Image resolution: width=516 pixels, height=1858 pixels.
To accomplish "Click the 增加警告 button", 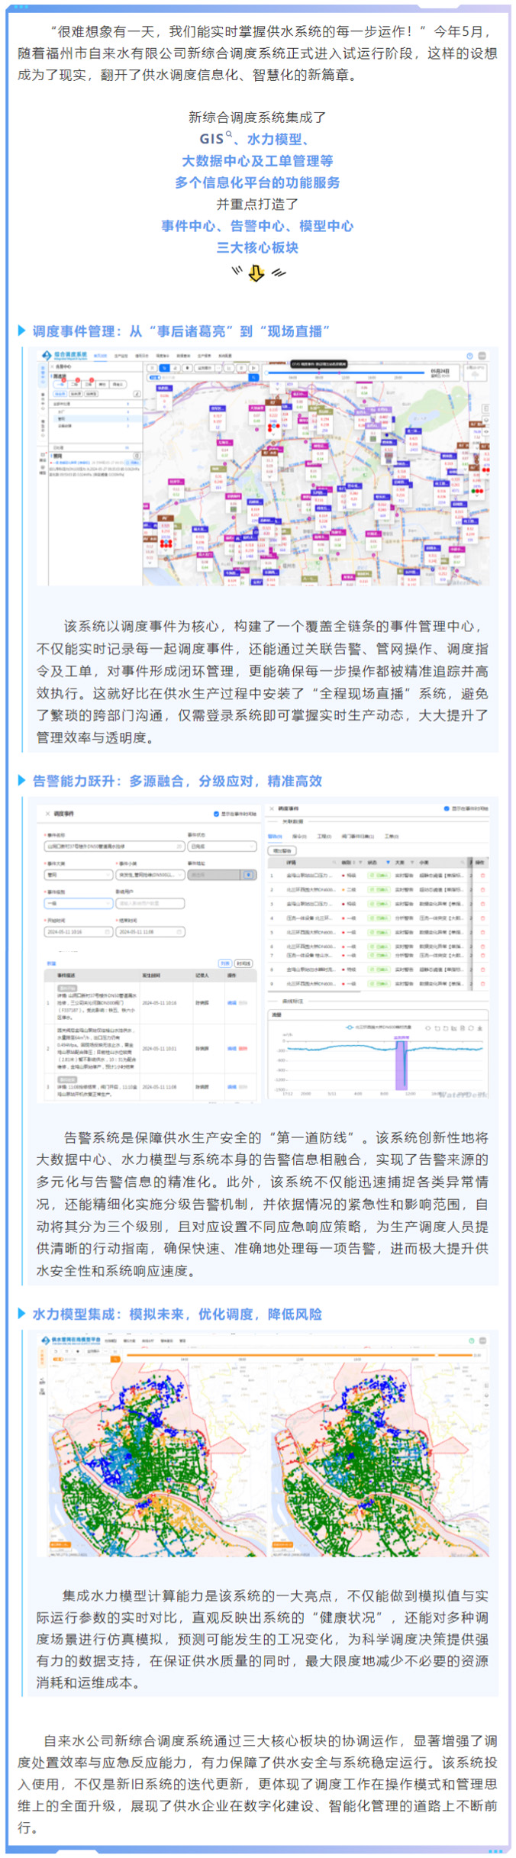I will (282, 850).
